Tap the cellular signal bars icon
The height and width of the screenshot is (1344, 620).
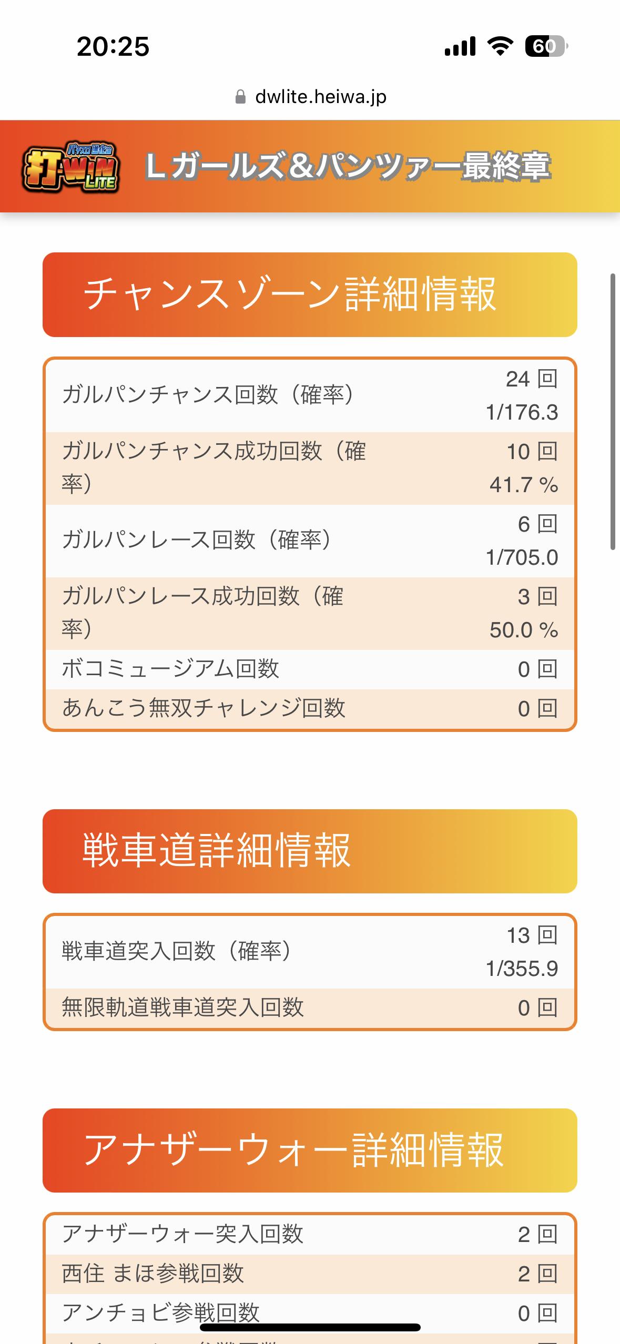(x=460, y=46)
